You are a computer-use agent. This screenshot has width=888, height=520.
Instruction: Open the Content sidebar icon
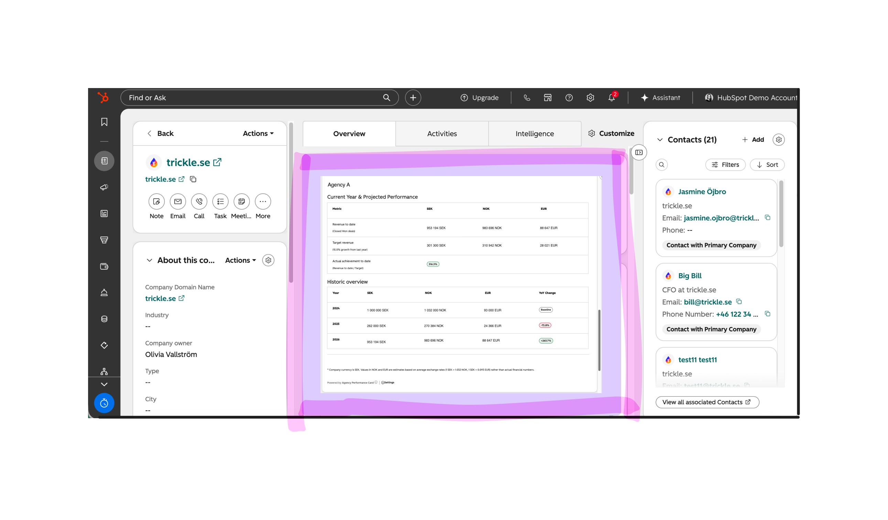pyautogui.click(x=104, y=214)
